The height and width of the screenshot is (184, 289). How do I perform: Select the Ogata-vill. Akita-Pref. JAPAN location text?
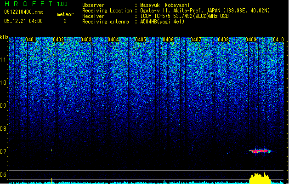click(205, 11)
